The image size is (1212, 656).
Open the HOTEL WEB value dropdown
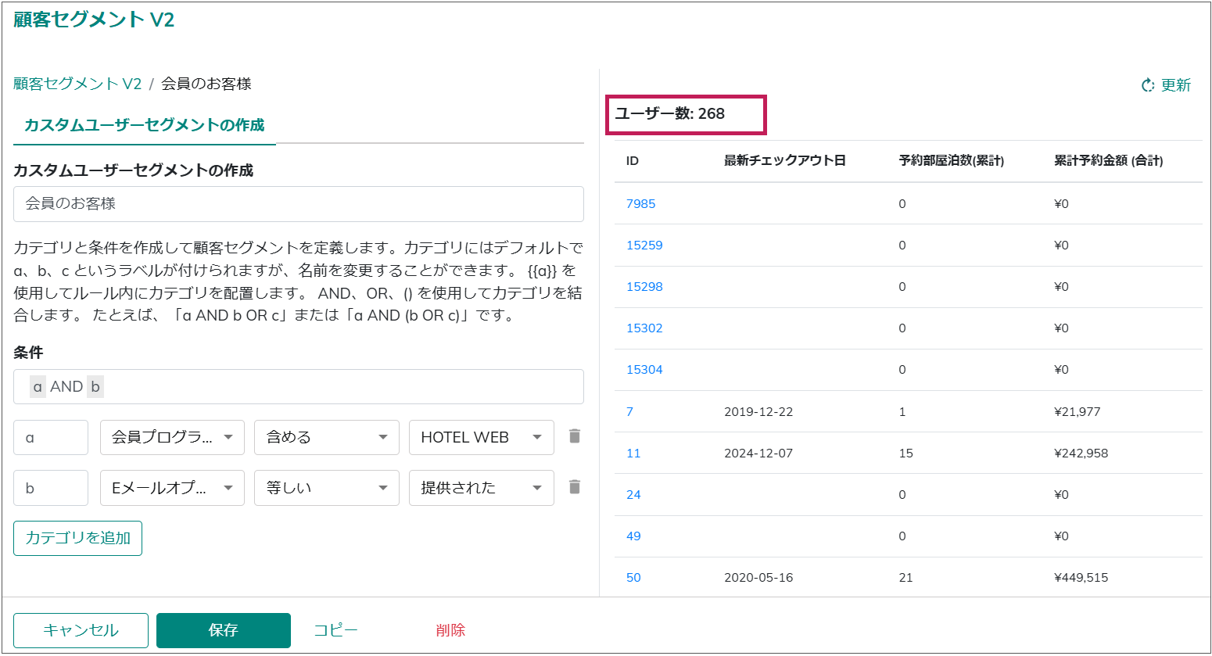tap(482, 437)
